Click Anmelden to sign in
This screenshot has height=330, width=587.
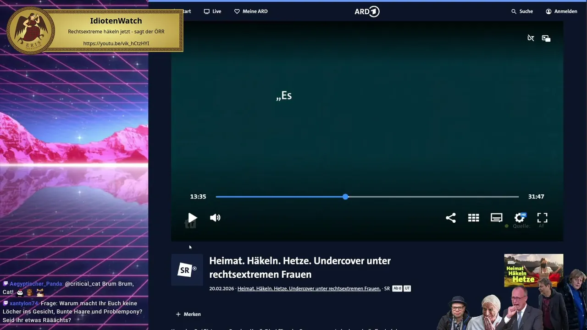click(561, 11)
